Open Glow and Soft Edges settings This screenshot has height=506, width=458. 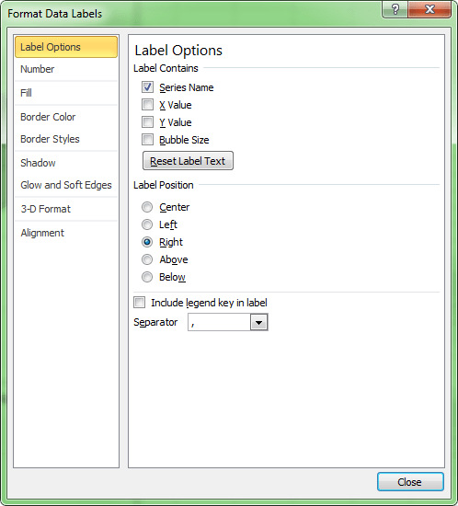pyautogui.click(x=66, y=185)
